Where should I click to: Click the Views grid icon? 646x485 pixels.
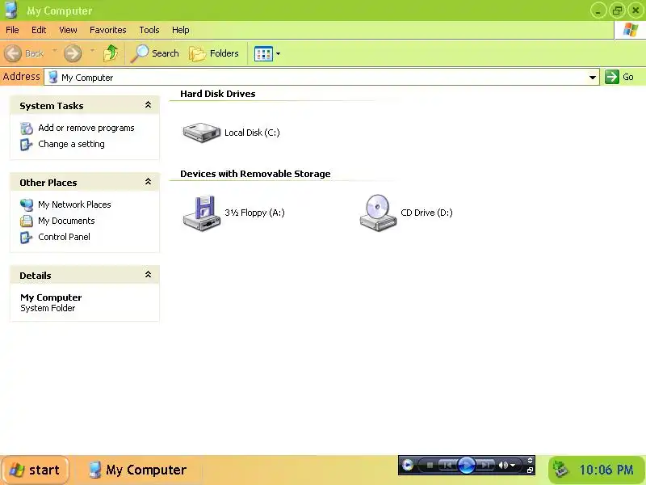(263, 53)
